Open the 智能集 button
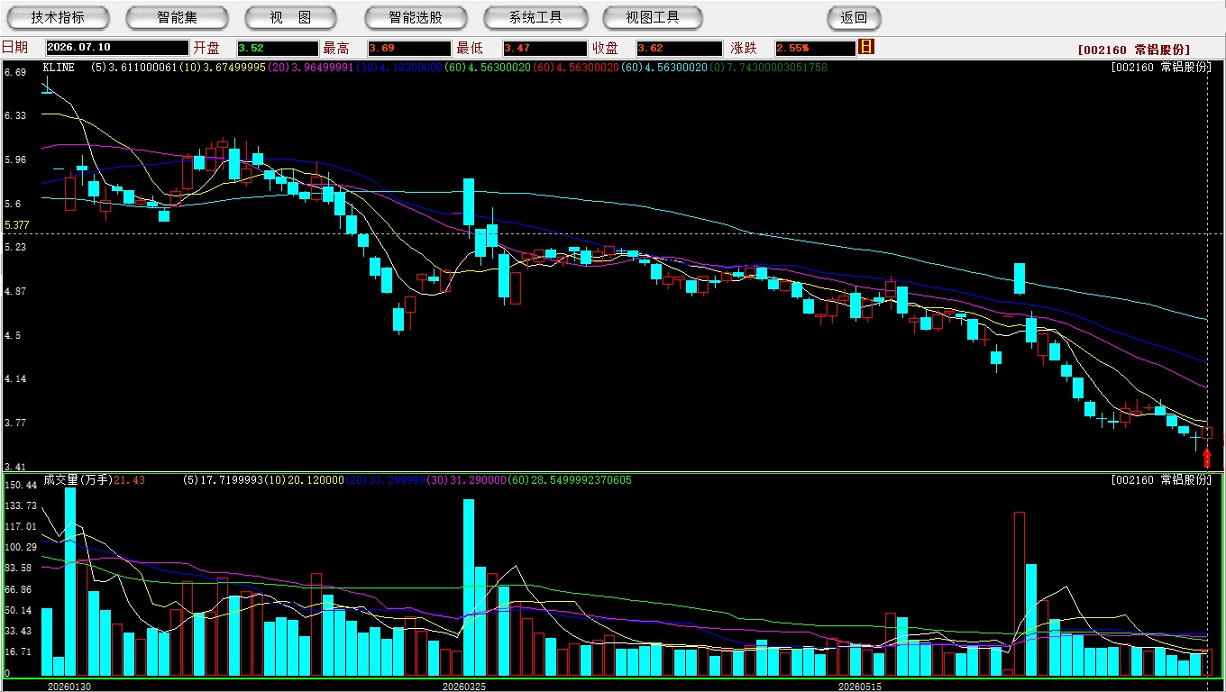The width and height of the screenshot is (1226, 692). pyautogui.click(x=177, y=17)
